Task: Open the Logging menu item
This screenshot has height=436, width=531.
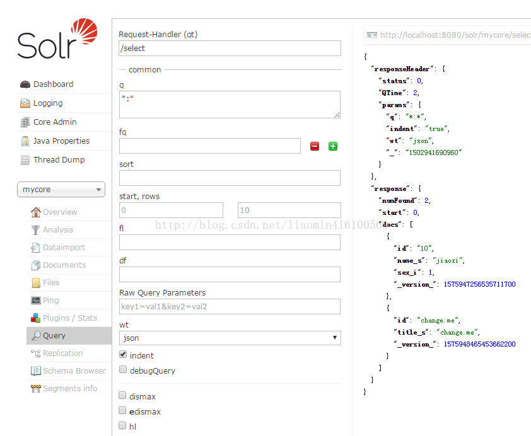Action: coord(48,103)
